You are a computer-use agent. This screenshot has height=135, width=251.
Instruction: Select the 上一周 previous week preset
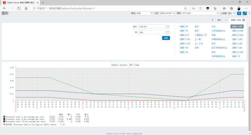point(198,39)
